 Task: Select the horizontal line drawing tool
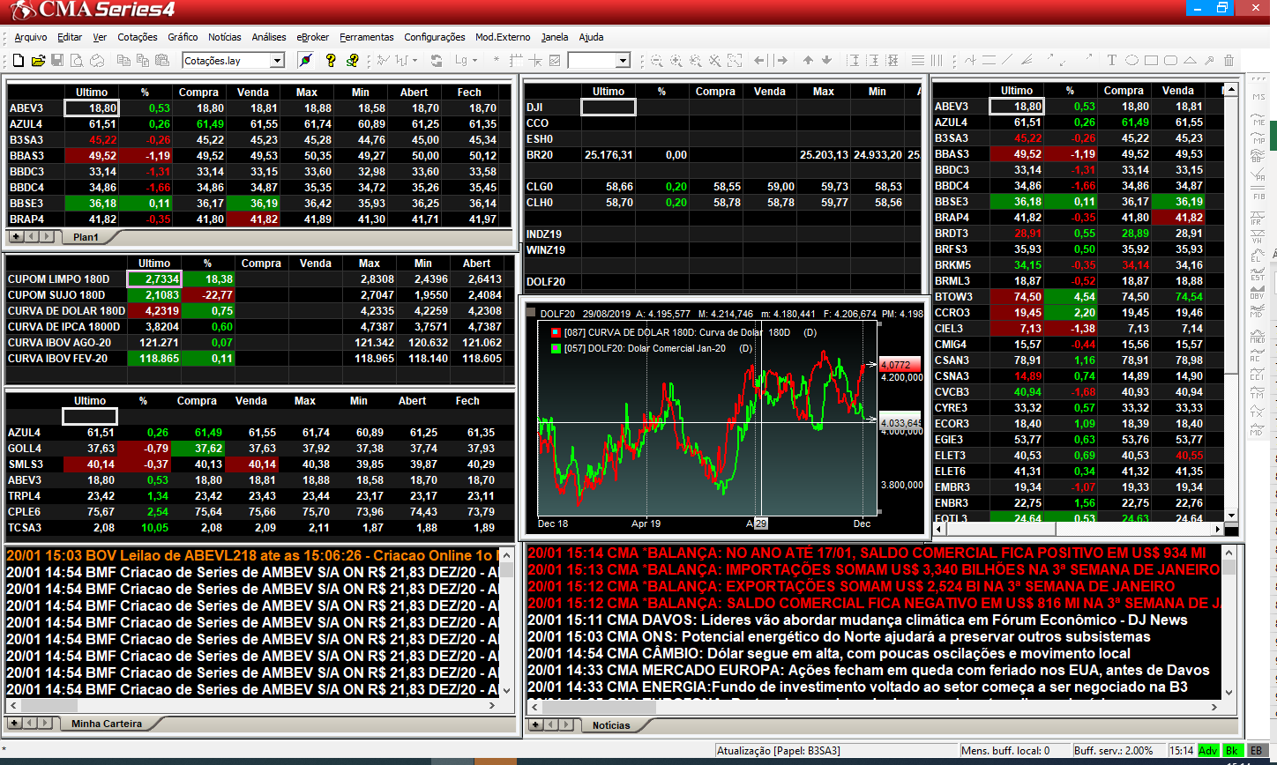989,61
